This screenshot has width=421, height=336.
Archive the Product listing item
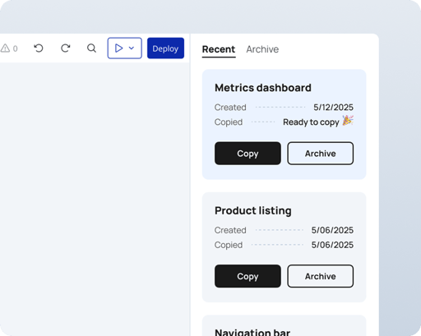pyautogui.click(x=321, y=276)
